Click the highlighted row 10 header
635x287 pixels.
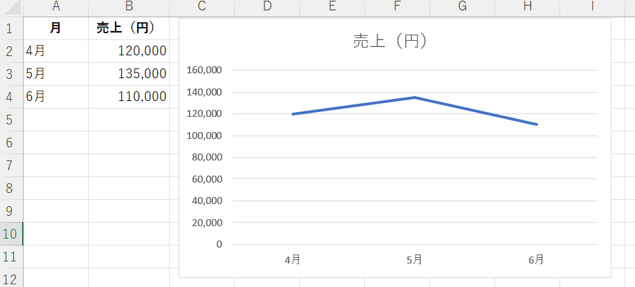coord(10,234)
